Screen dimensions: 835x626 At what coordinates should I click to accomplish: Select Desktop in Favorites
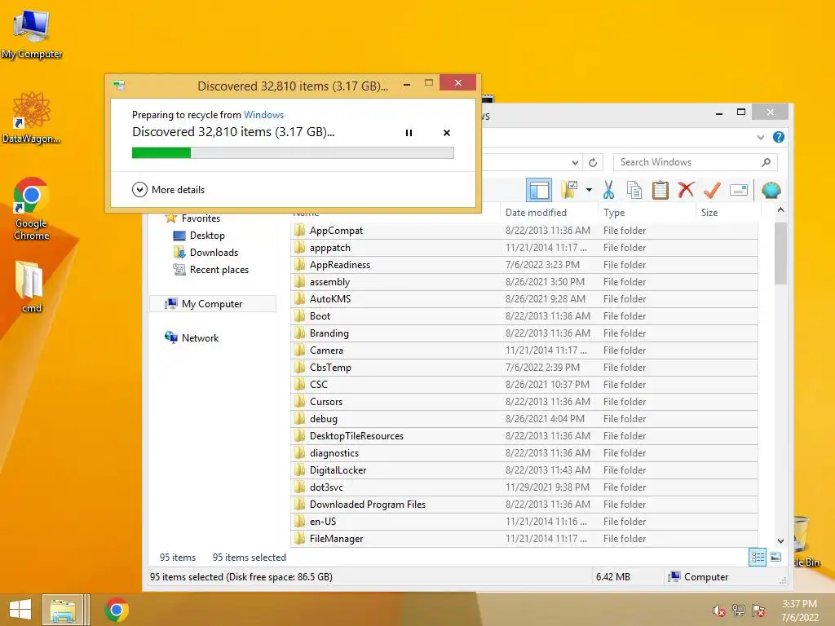(x=207, y=236)
